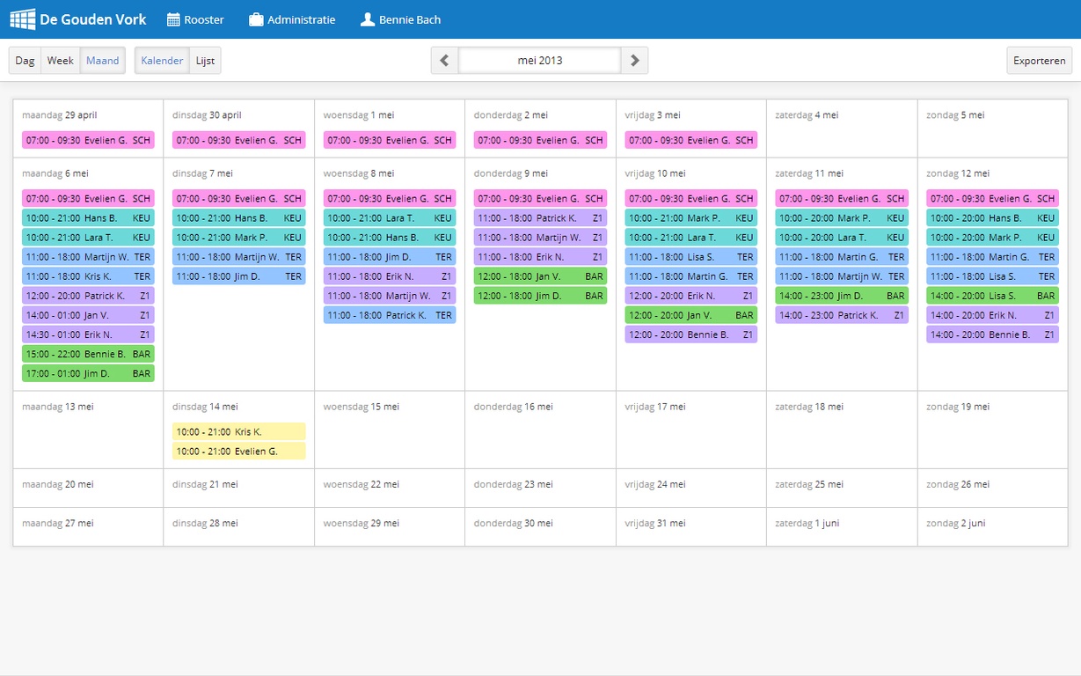This screenshot has width=1081, height=676.
Task: Open Lisa S. 14:00 - 20:00 BAR shift
Action: pyautogui.click(x=992, y=296)
